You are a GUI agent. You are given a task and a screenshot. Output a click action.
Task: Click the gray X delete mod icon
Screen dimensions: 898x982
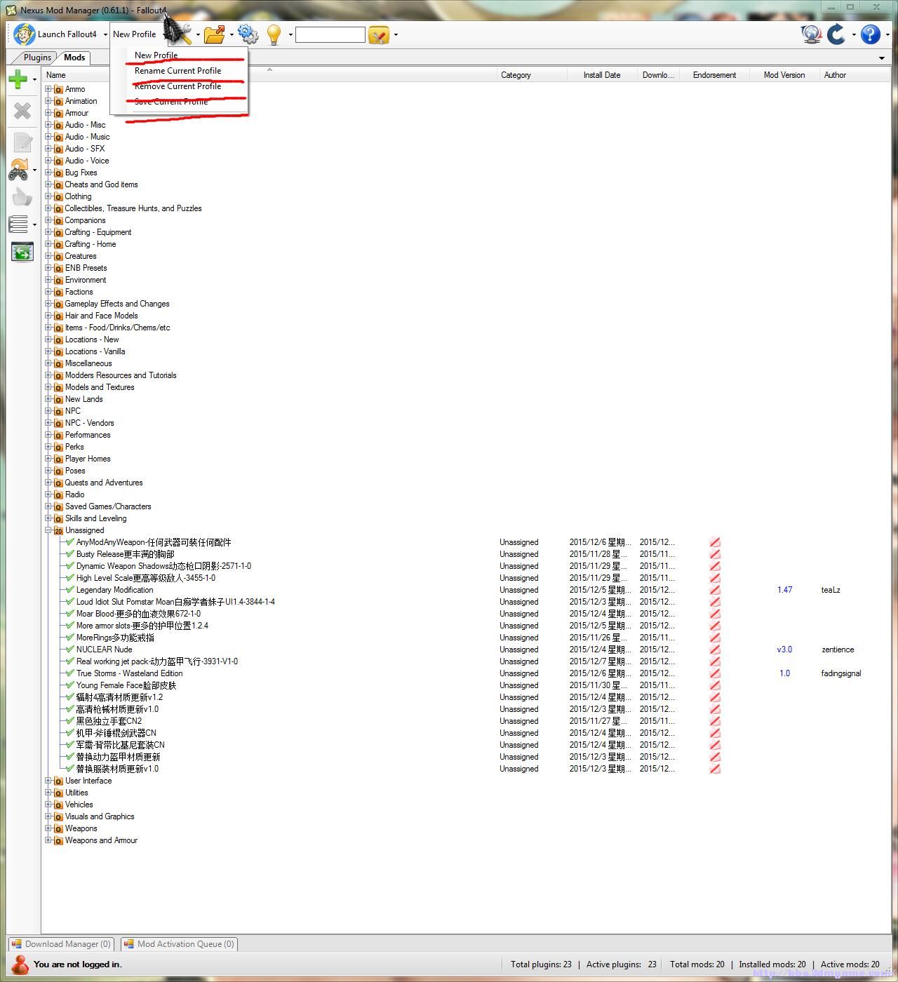click(x=22, y=110)
